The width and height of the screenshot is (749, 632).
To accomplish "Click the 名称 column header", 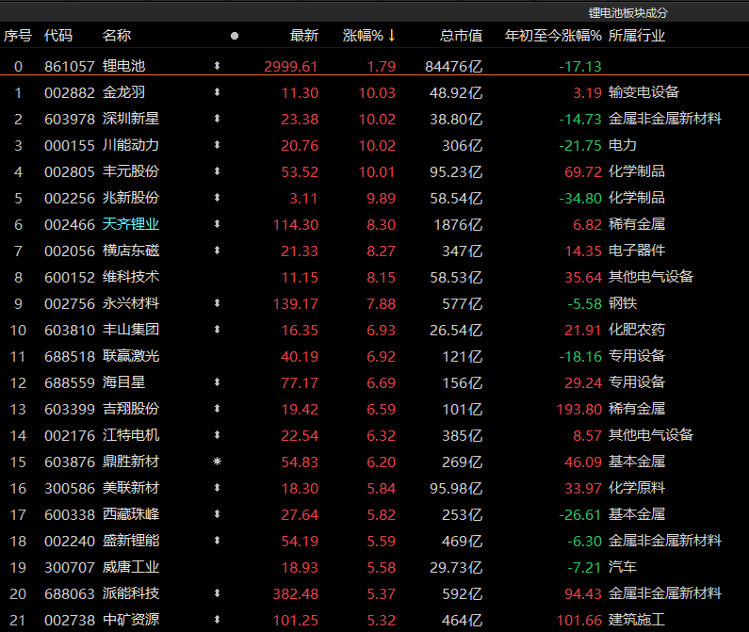I will click(x=117, y=36).
